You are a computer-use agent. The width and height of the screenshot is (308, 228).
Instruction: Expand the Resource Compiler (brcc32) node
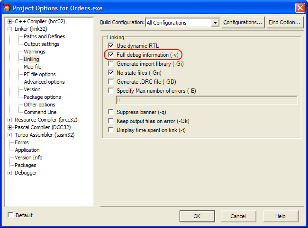click(x=10, y=120)
